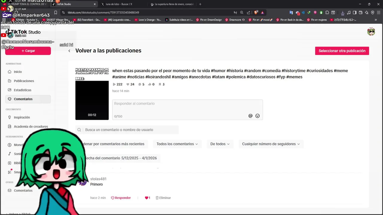Open the emoji picker in reply box
The width and height of the screenshot is (383, 215).
[257, 116]
